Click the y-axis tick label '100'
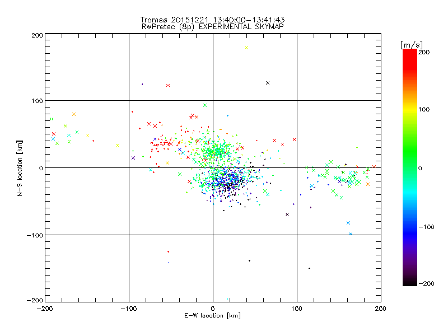 [37, 101]
